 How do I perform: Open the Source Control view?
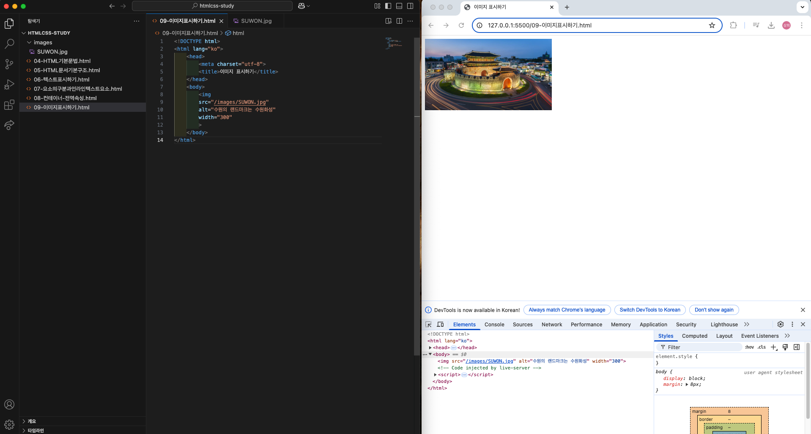pyautogui.click(x=9, y=64)
